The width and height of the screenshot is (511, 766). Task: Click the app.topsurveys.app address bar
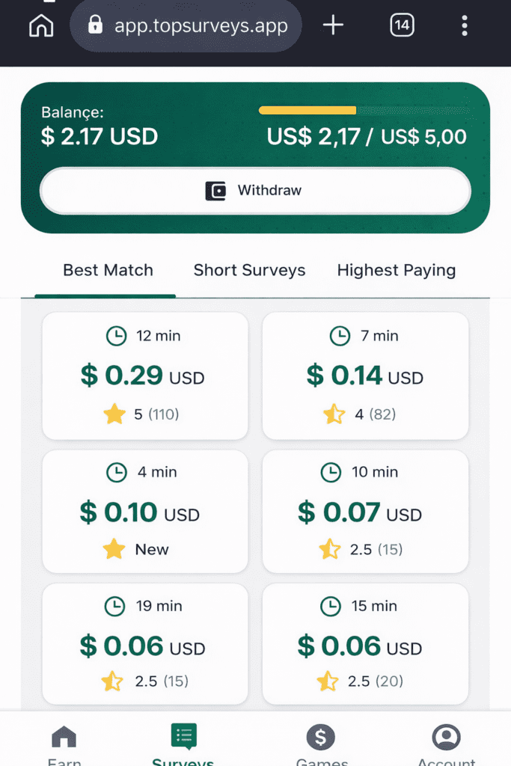[x=201, y=26]
